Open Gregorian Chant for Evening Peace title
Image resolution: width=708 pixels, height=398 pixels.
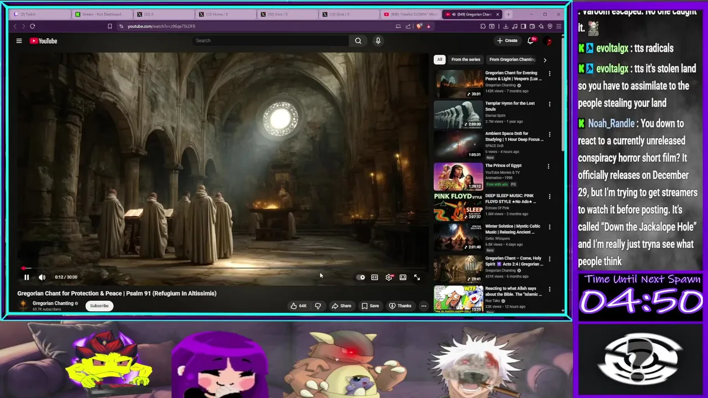point(513,76)
